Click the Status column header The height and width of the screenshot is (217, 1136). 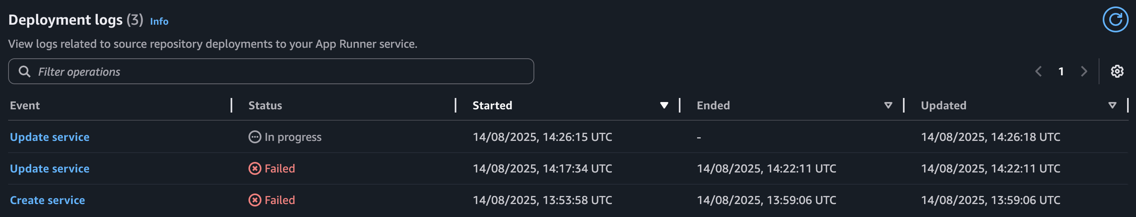pyautogui.click(x=265, y=106)
